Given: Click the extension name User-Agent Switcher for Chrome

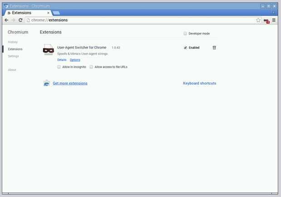Looking at the screenshot, I should [82, 48].
